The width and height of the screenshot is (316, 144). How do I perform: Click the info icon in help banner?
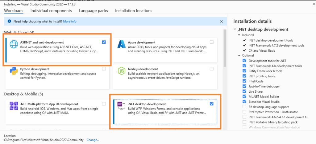pos(9,21)
